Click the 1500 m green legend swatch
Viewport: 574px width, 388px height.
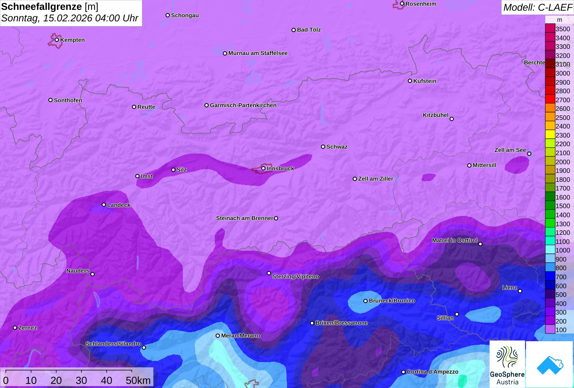550,206
